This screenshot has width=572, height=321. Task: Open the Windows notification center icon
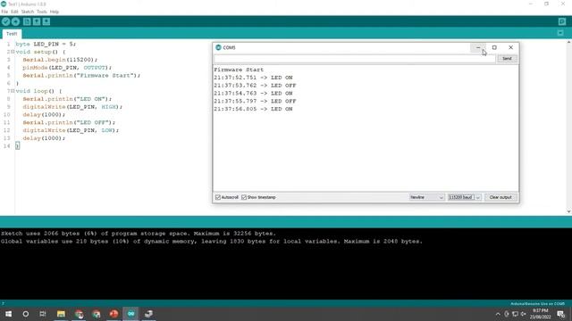[561, 314]
